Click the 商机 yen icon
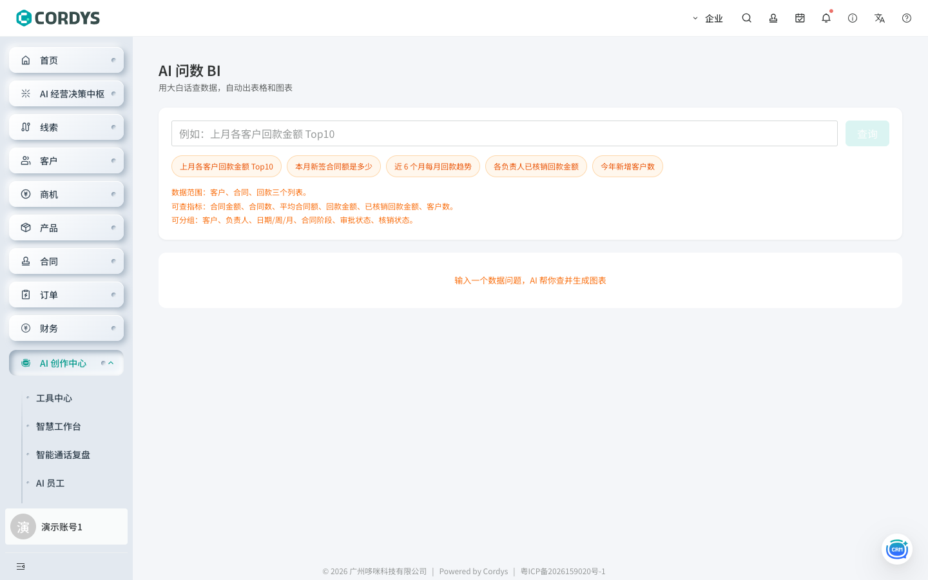Viewport: 928px width, 580px height. tap(26, 194)
